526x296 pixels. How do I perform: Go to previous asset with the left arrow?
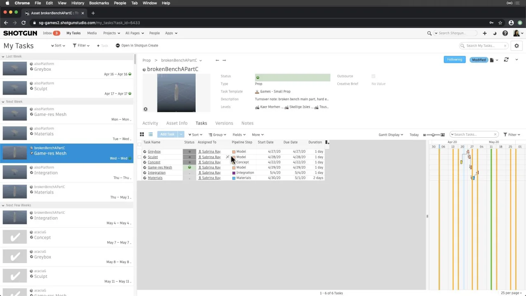coord(217,60)
